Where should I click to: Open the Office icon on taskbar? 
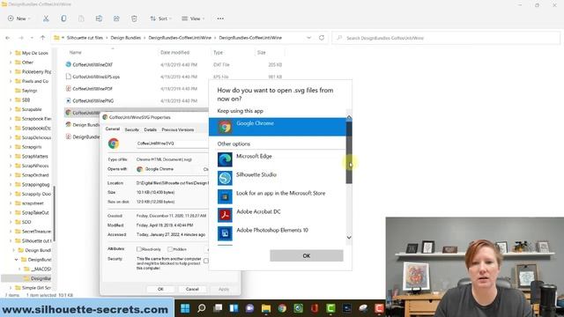tap(315, 308)
